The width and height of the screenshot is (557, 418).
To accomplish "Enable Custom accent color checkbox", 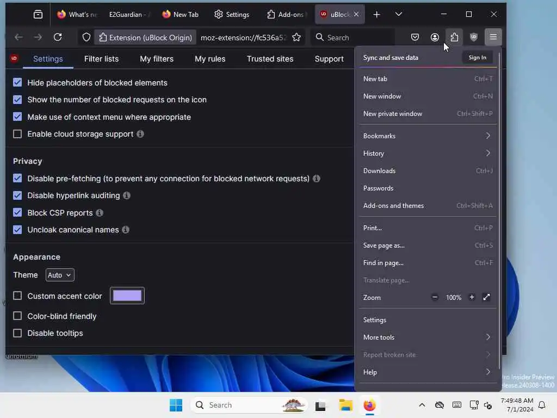I will [17, 296].
